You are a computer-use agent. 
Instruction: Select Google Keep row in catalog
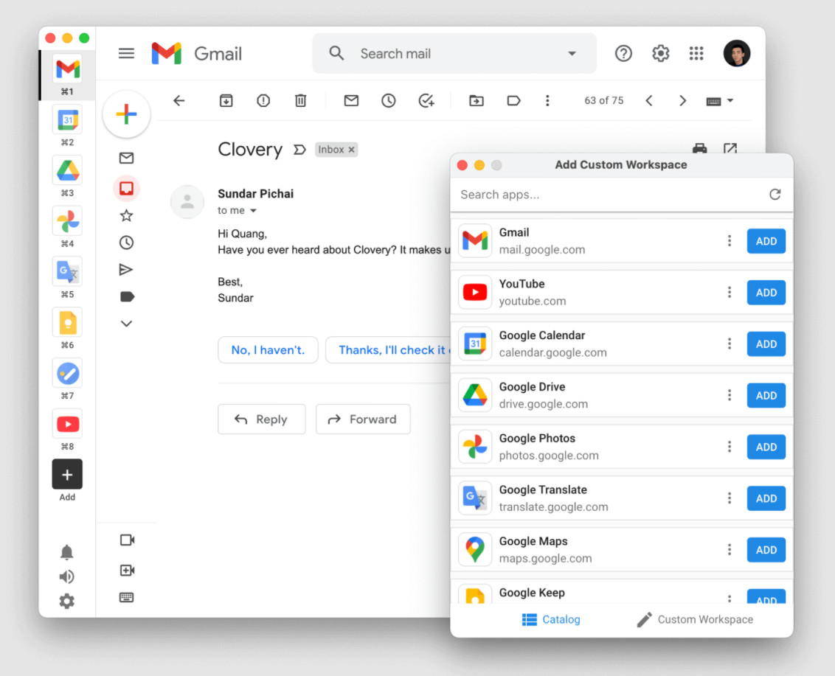(622, 593)
